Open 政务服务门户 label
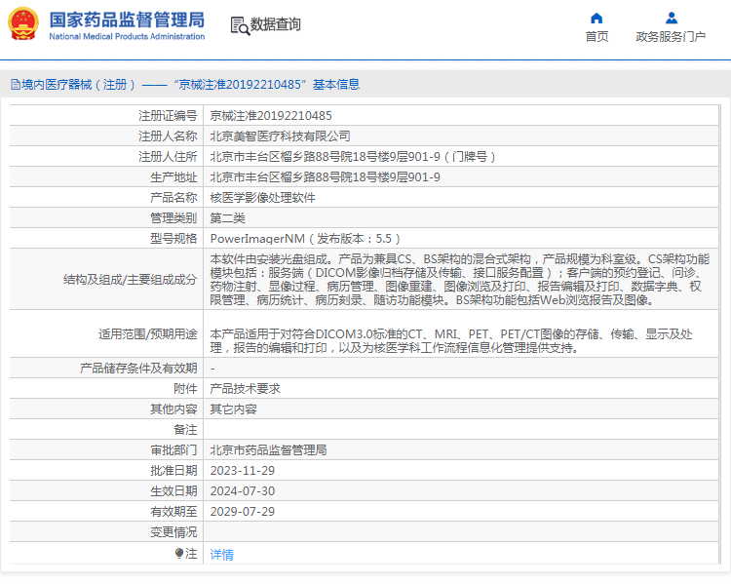 click(x=671, y=36)
